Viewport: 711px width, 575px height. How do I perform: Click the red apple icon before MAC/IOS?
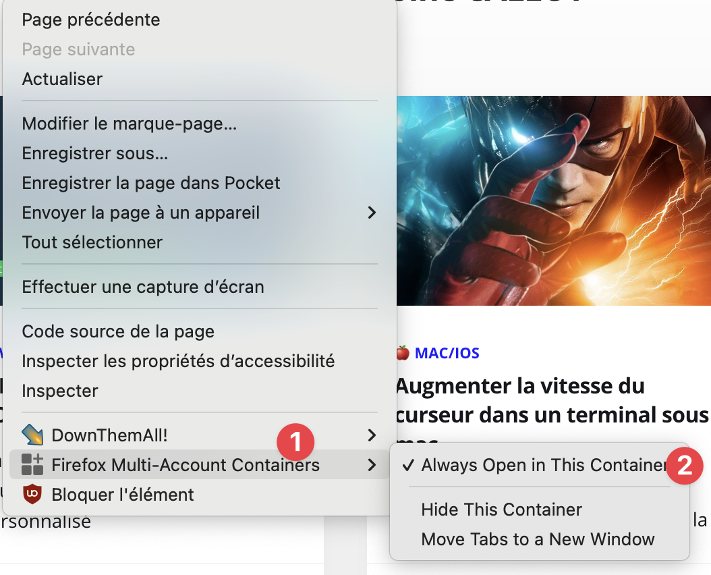[x=403, y=353]
